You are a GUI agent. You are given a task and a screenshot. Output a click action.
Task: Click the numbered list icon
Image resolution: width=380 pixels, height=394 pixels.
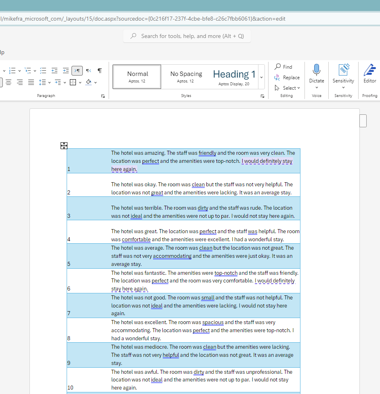(12, 71)
